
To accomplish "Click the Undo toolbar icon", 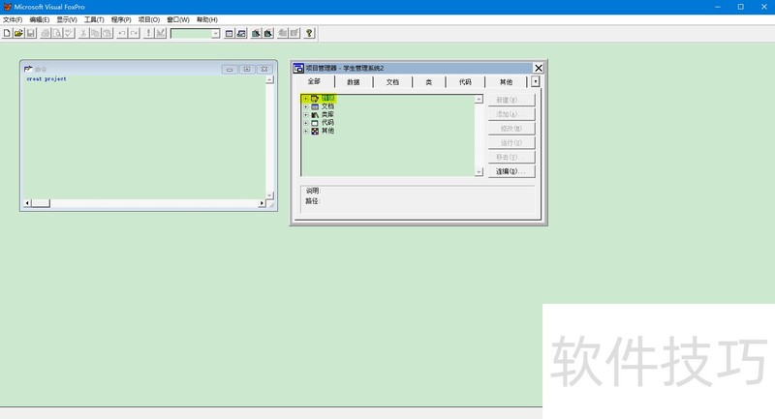I will click(x=122, y=33).
